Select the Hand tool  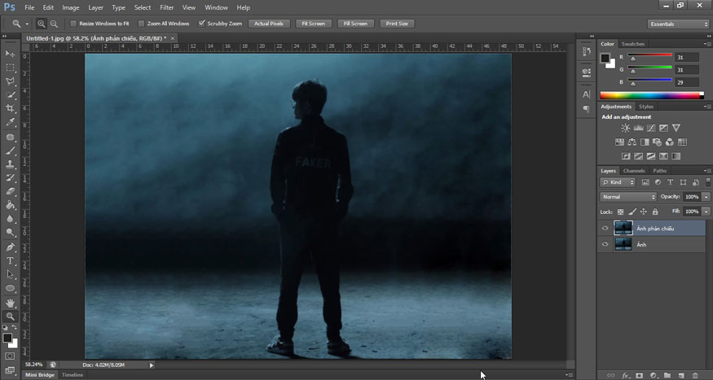tap(10, 303)
